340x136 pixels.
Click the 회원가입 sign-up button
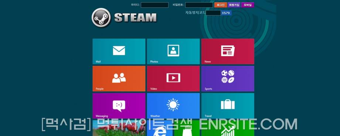click(234, 5)
